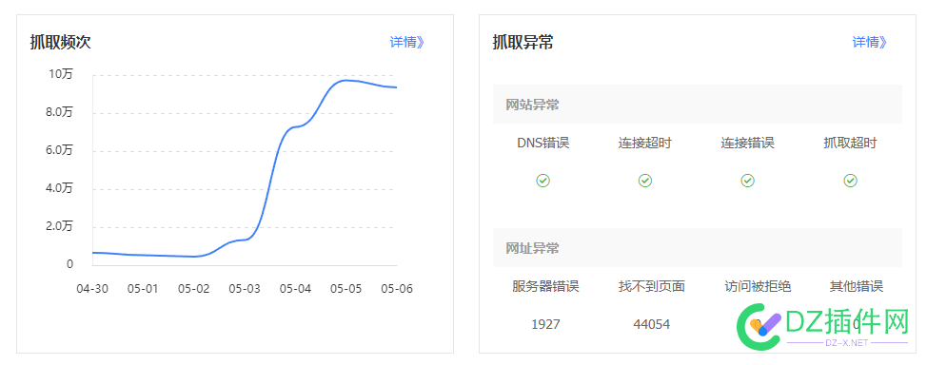Open the 详情 link in the 抓取异常 panel

(869, 43)
